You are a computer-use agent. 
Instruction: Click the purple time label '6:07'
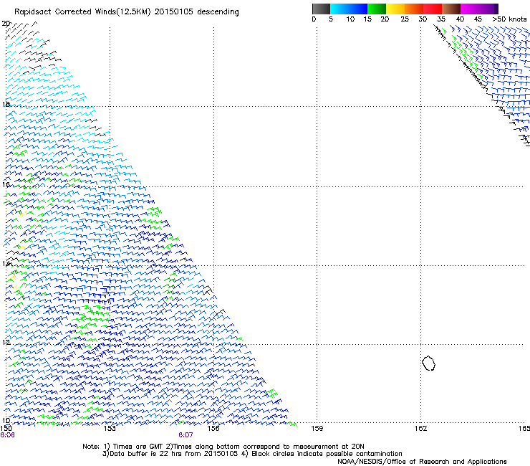tap(185, 435)
